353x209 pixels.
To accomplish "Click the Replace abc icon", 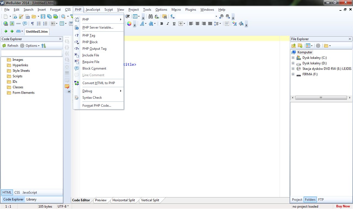I will click(157, 16).
